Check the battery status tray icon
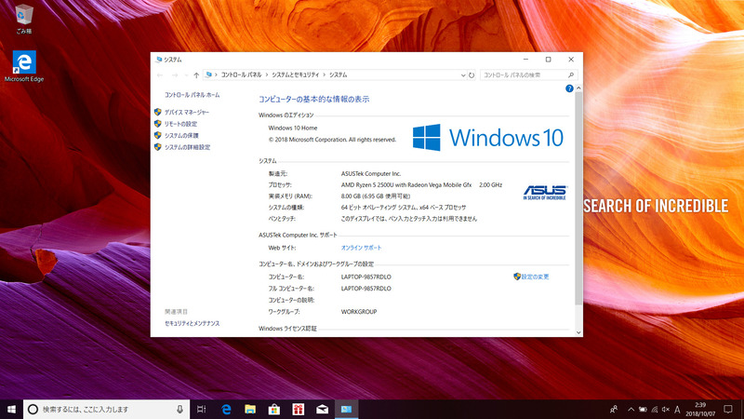744x419 pixels. point(643,409)
